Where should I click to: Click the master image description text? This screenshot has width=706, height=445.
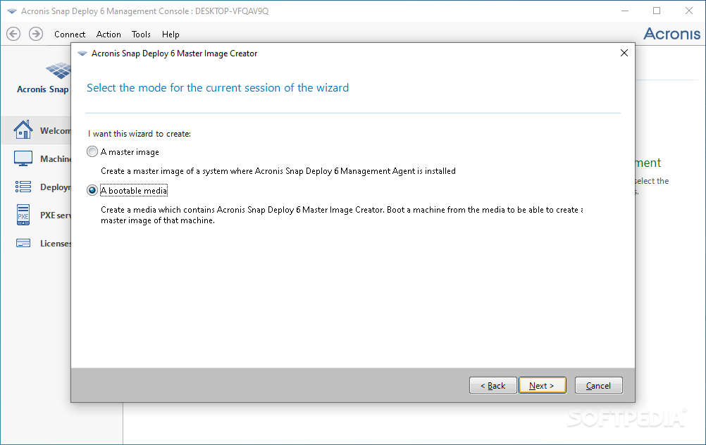pyautogui.click(x=278, y=171)
